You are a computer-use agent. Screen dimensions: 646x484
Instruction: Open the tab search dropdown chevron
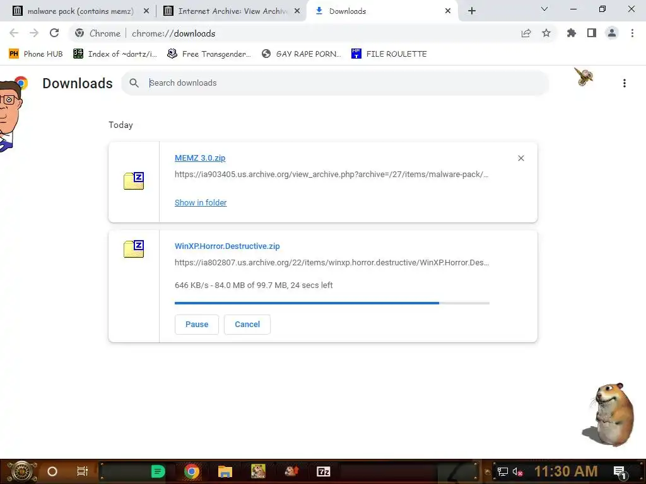pos(544,9)
